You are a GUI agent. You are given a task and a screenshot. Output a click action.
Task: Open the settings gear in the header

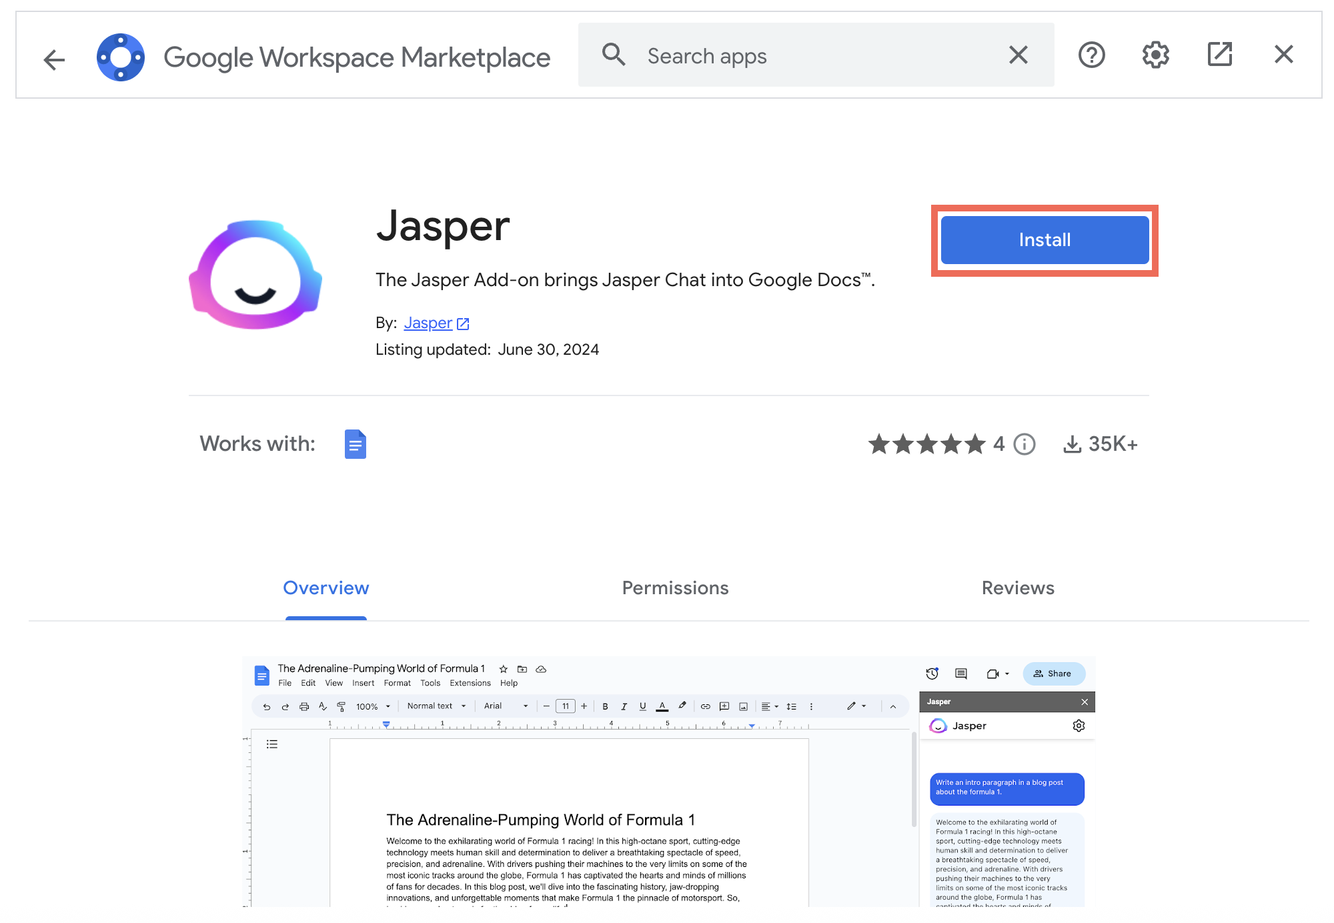pyautogui.click(x=1155, y=55)
